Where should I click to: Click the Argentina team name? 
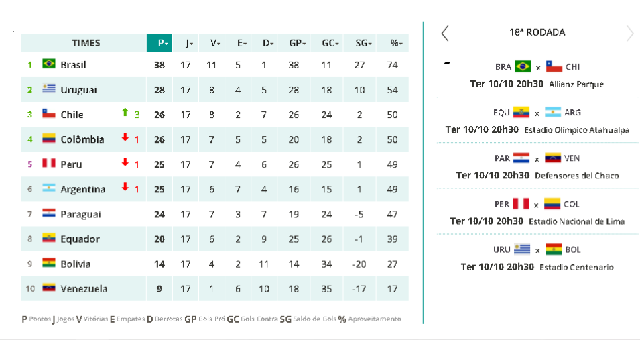tap(82, 189)
